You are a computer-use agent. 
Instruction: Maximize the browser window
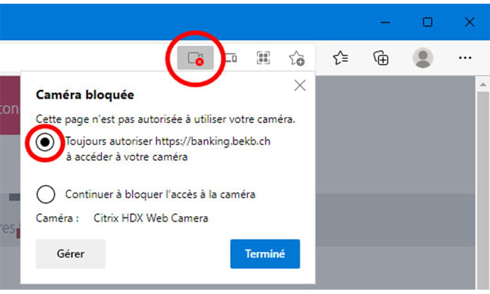(x=428, y=22)
